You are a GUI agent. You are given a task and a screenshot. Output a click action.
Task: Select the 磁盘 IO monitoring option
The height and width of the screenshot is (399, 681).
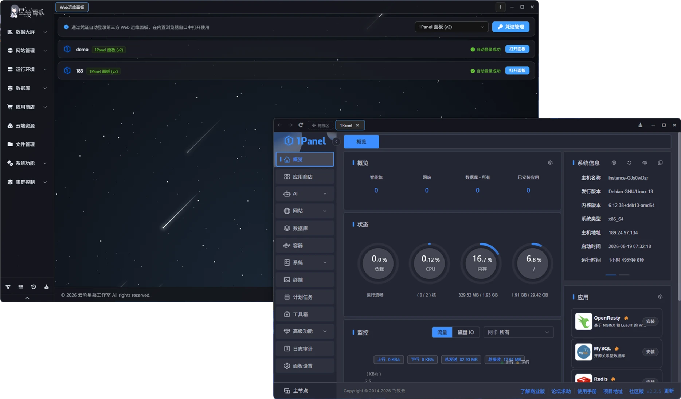click(x=466, y=332)
